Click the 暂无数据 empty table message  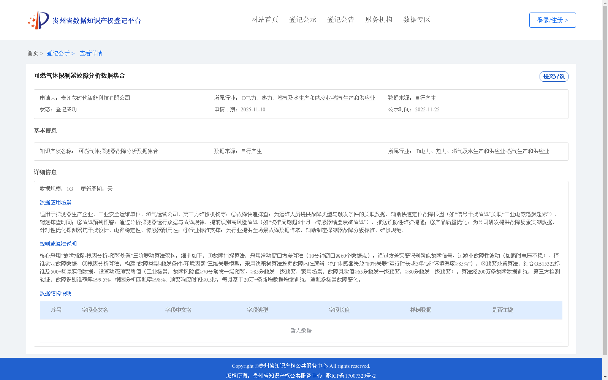pos(301,331)
